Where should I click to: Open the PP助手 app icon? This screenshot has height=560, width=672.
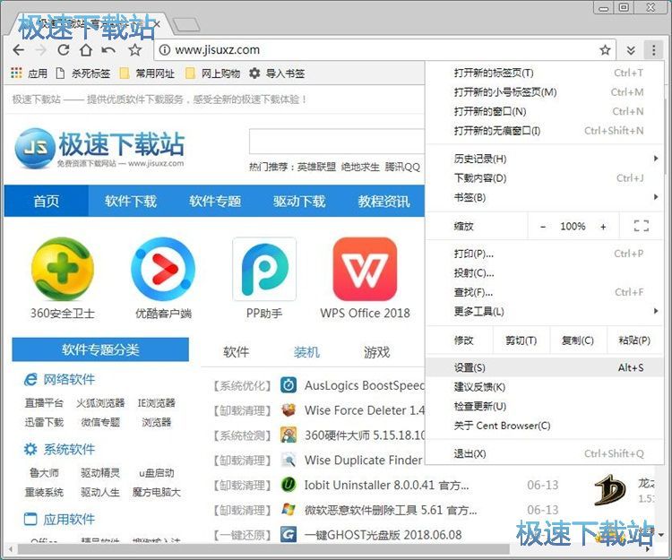[x=264, y=269]
